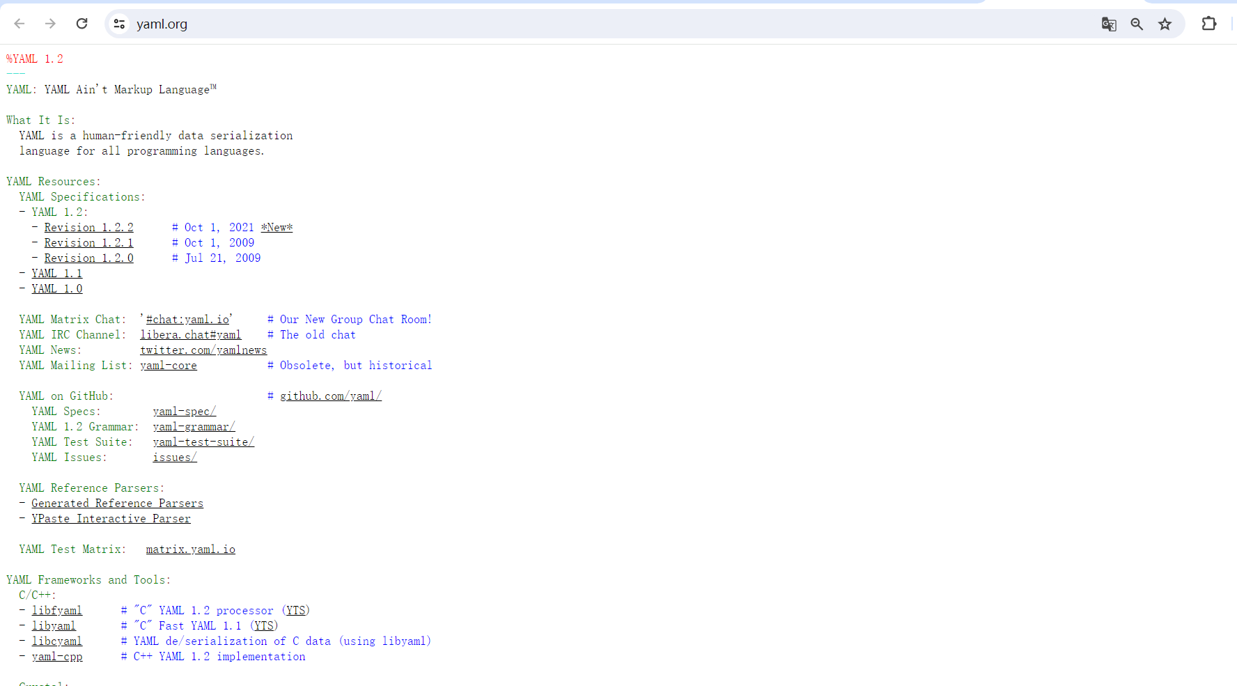Open the yaml-test-suite/ link
Viewport: 1237px width, 686px height.
pyautogui.click(x=203, y=442)
